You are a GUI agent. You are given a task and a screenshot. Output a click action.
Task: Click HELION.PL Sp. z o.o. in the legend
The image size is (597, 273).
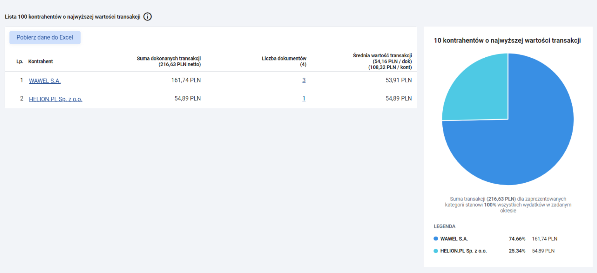pyautogui.click(x=463, y=251)
